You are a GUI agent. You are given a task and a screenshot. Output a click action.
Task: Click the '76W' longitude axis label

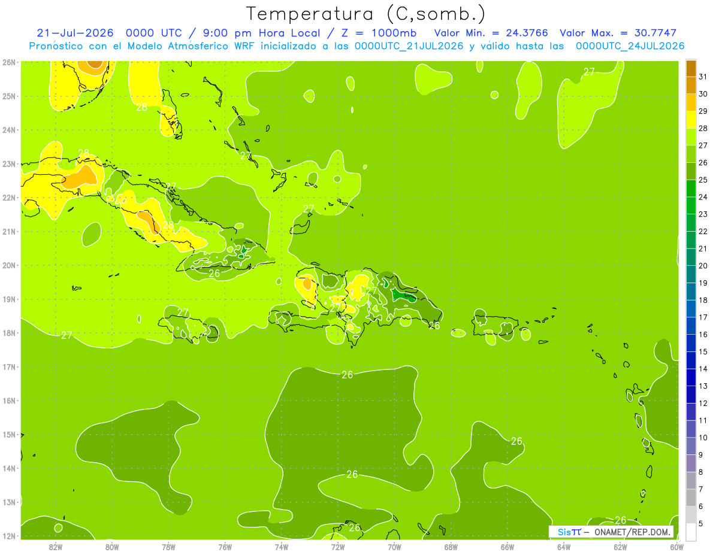coord(225,547)
